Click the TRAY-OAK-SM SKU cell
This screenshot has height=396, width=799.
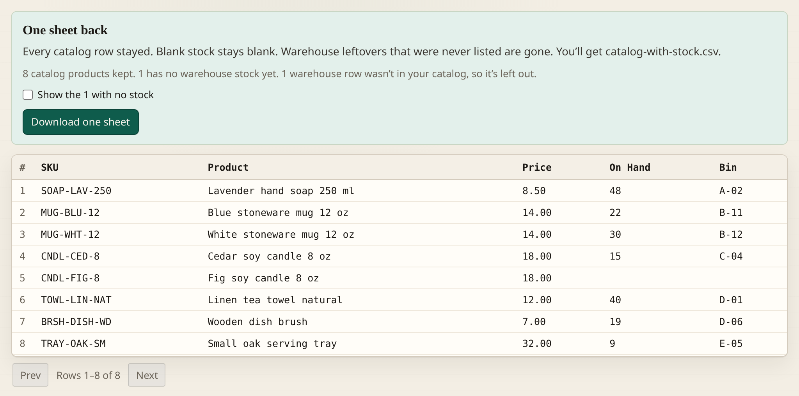point(73,344)
